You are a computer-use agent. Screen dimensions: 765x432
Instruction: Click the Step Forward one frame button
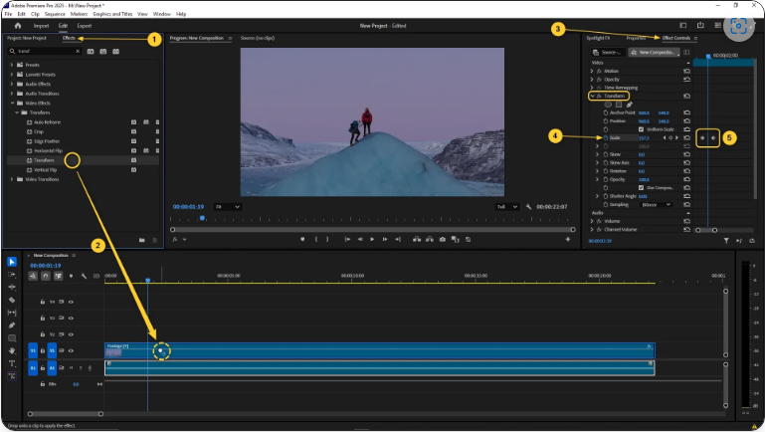(x=385, y=239)
